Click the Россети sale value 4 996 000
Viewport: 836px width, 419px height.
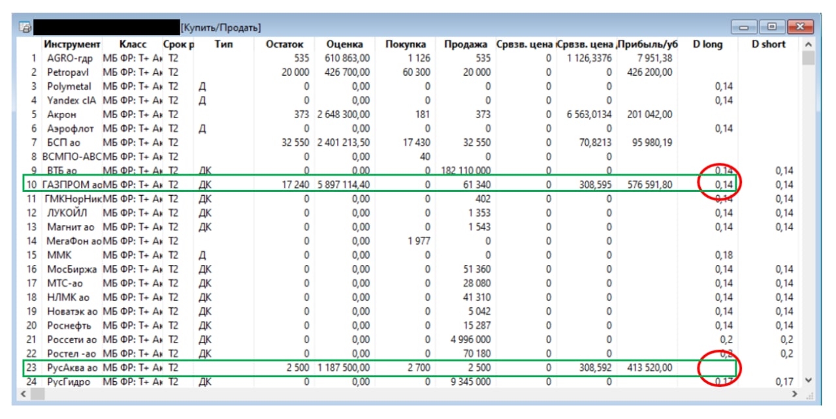[470, 339]
